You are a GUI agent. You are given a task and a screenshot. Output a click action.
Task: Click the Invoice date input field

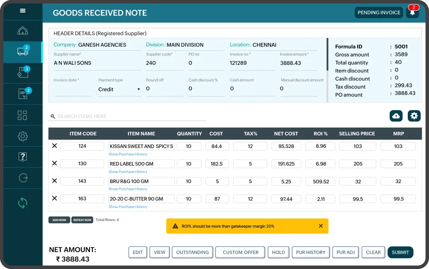pyautogui.click(x=73, y=90)
